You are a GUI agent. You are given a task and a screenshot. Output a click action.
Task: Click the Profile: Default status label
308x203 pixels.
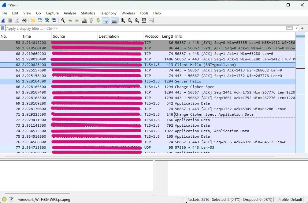click(x=290, y=199)
